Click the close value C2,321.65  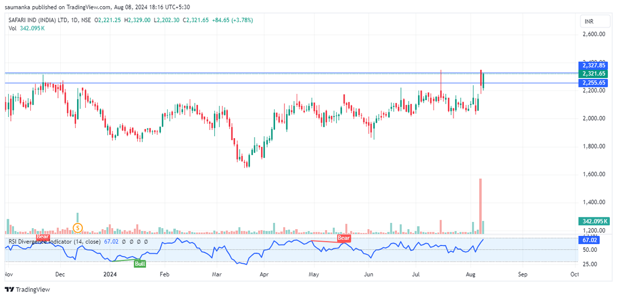click(x=196, y=20)
